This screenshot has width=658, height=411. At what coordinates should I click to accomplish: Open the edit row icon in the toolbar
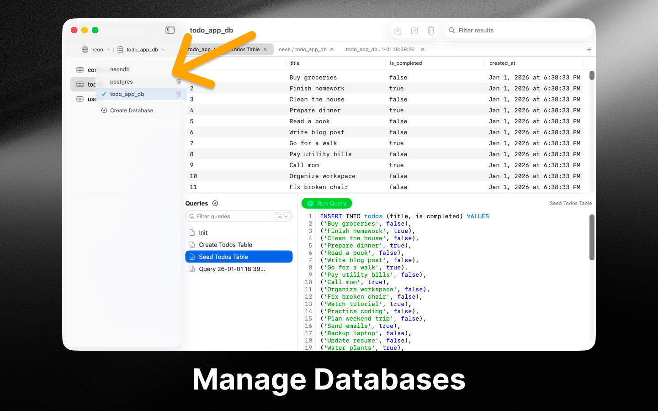coord(414,30)
